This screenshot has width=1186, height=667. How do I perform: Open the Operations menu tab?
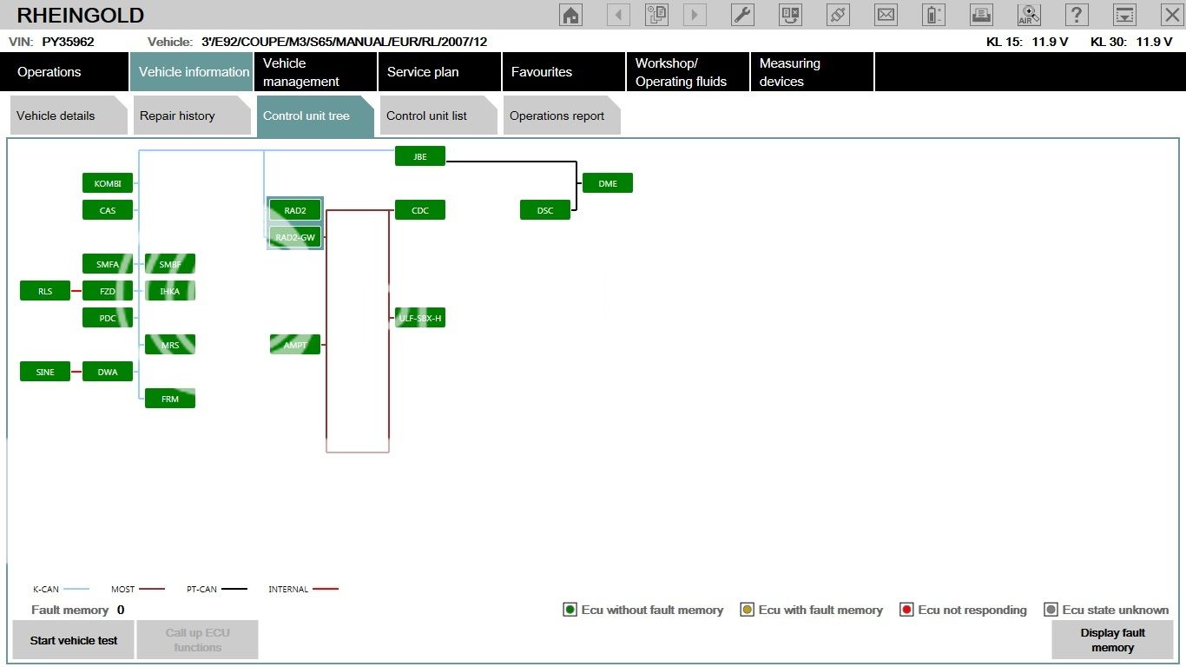pos(64,72)
